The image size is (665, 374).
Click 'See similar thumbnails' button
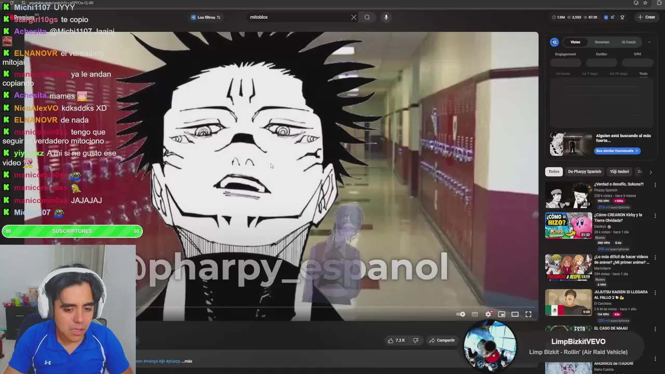(x=617, y=151)
